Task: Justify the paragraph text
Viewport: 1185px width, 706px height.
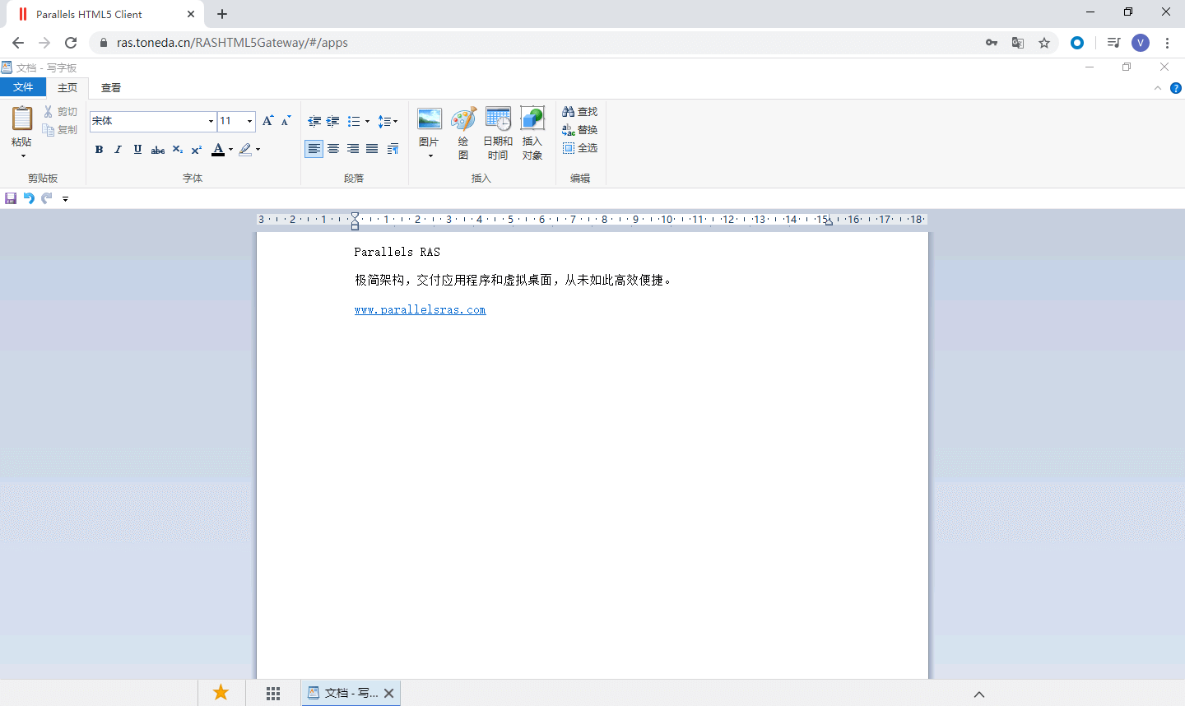Action: [373, 149]
